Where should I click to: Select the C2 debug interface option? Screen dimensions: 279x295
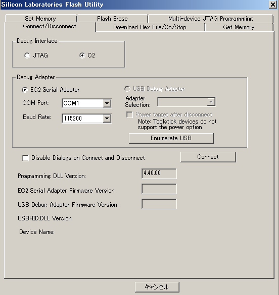(x=82, y=55)
